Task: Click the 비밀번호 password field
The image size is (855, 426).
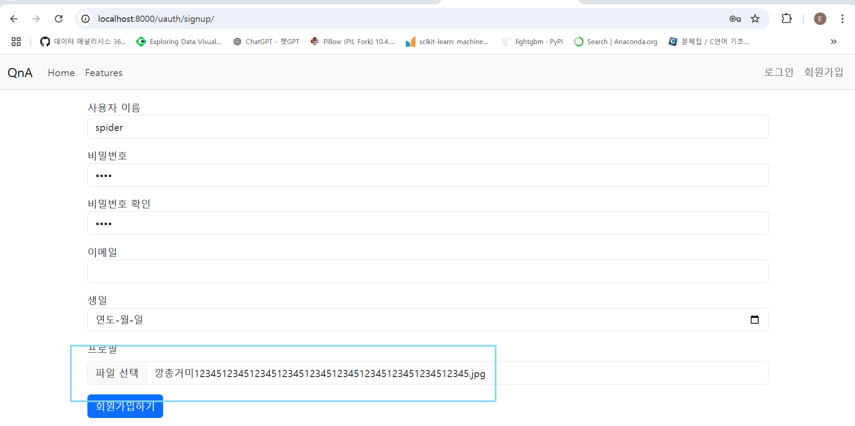Action: tap(428, 175)
